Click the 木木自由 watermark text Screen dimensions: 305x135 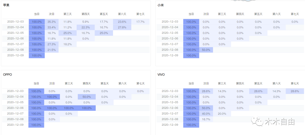(280, 122)
